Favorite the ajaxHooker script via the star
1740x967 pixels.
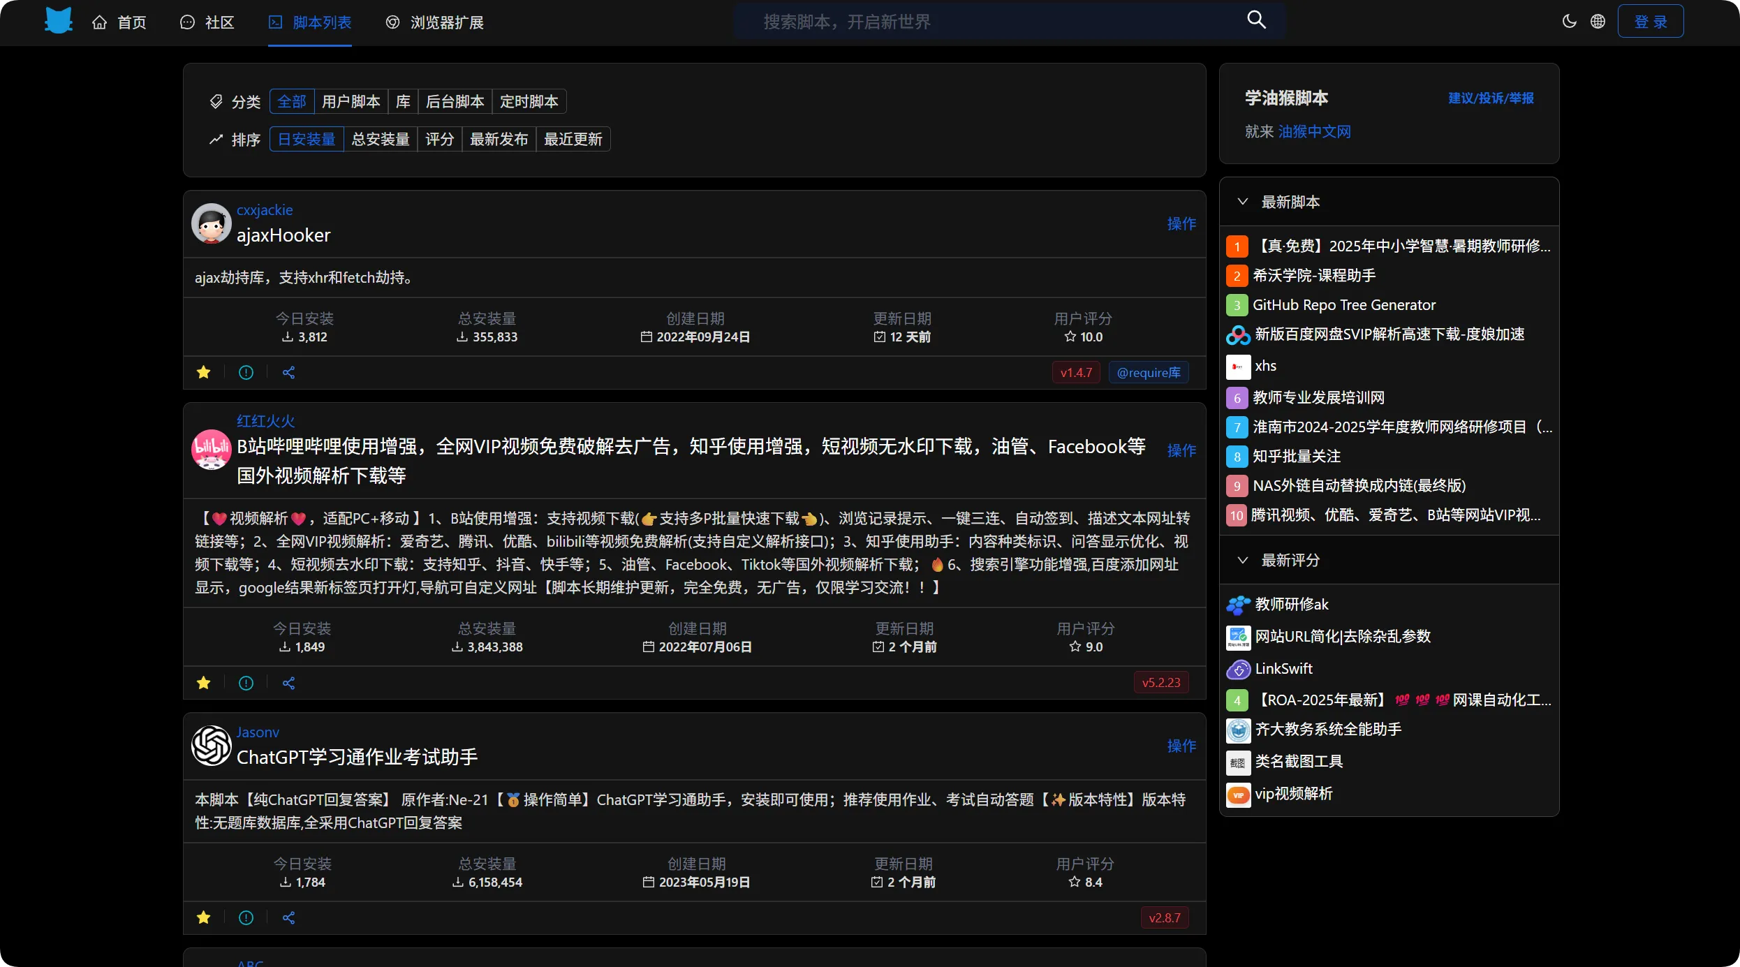202,372
